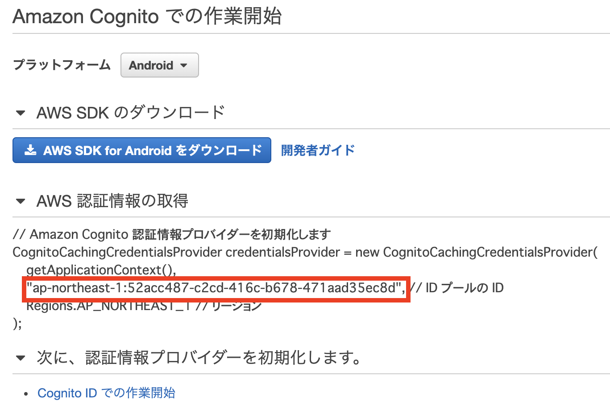Click the // Amazon Cognito 認証情報プロバイダーを初期化します comment
The height and width of the screenshot is (417, 610).
pyautogui.click(x=172, y=234)
